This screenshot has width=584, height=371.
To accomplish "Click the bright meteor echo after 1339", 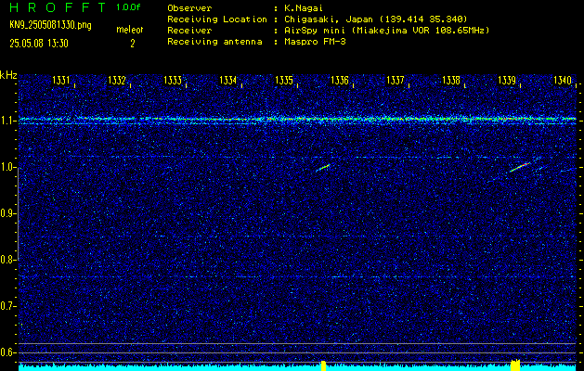I will point(520,167).
